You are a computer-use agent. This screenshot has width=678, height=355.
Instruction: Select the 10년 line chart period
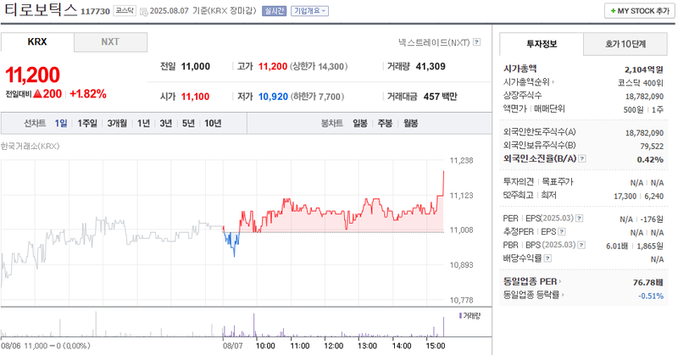[x=213, y=123]
